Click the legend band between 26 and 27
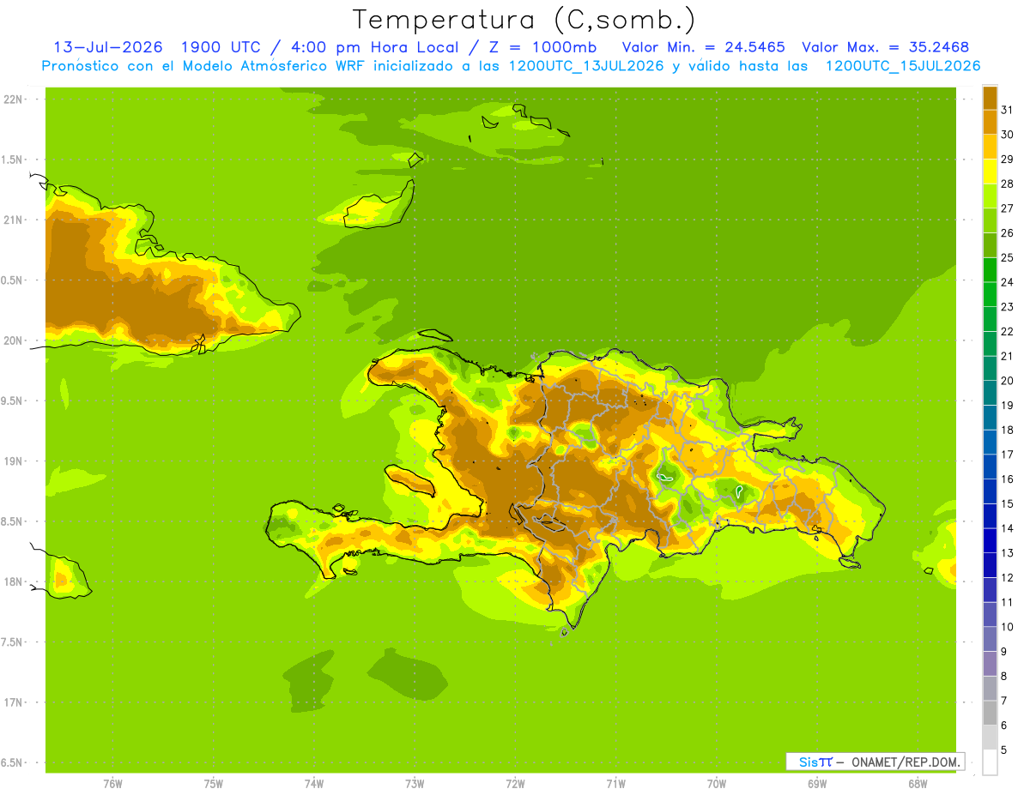 click(x=990, y=220)
